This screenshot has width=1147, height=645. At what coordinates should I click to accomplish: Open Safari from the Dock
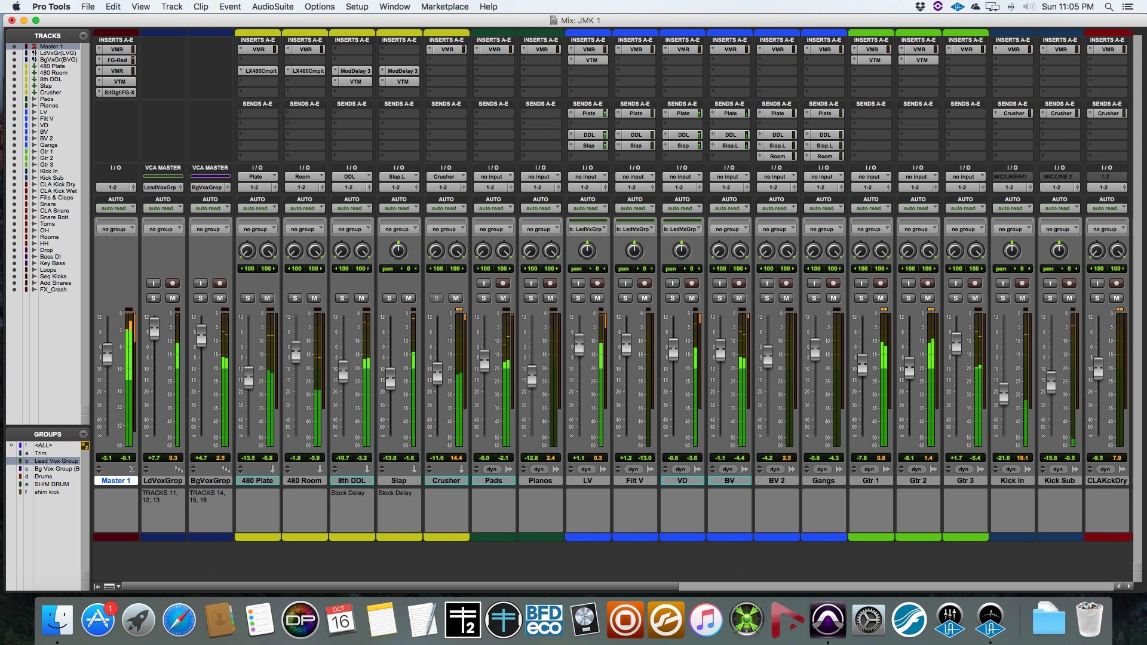coord(179,620)
